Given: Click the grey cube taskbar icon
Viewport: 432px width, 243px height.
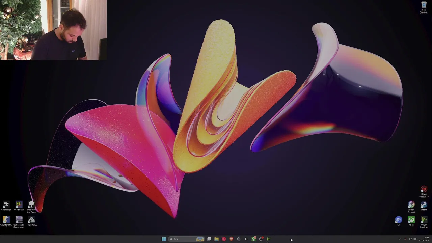Looking at the screenshot, I should tap(239, 239).
